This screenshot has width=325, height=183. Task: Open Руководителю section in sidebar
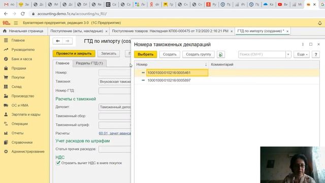click(23, 50)
